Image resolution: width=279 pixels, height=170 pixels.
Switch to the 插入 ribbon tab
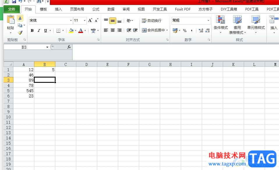pyautogui.click(x=58, y=9)
